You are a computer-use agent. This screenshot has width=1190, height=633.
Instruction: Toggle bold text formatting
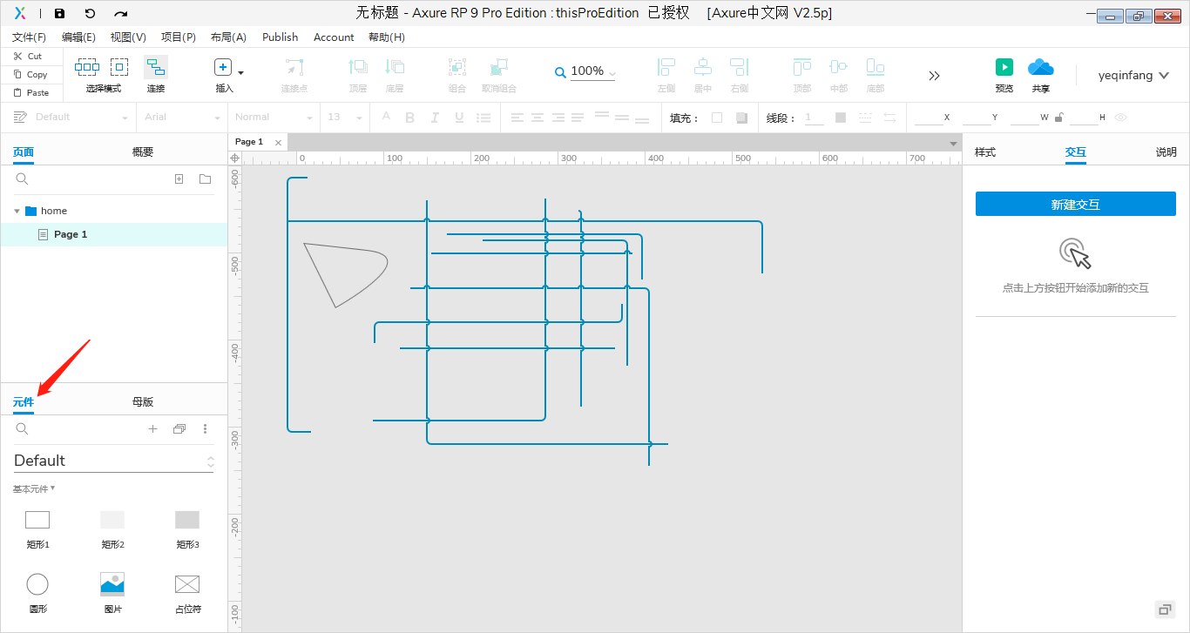click(x=410, y=118)
